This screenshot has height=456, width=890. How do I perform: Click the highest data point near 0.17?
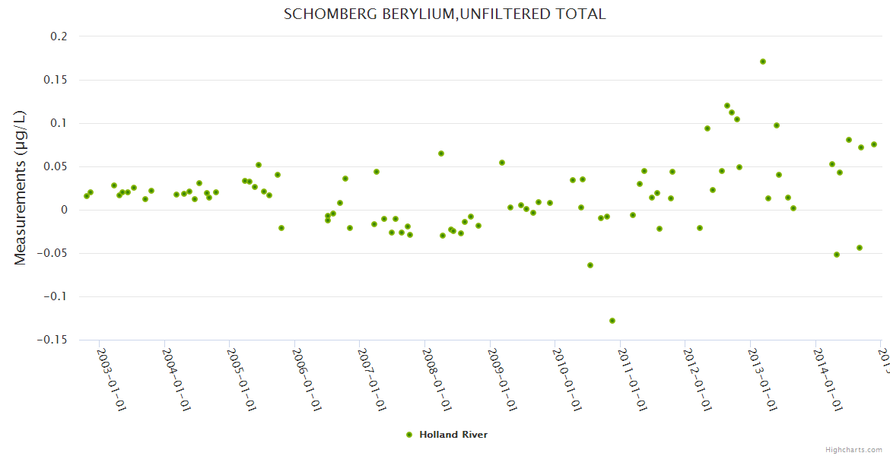(762, 62)
